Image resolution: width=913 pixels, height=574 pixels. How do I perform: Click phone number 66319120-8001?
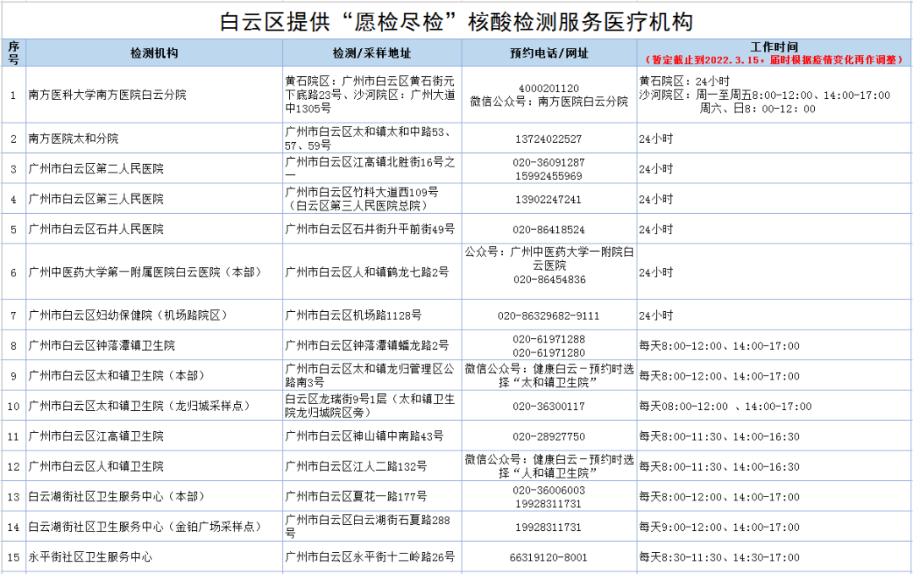click(x=549, y=558)
